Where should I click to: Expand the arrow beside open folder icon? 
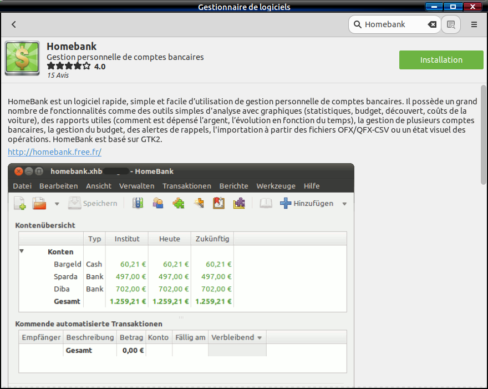[x=57, y=204]
